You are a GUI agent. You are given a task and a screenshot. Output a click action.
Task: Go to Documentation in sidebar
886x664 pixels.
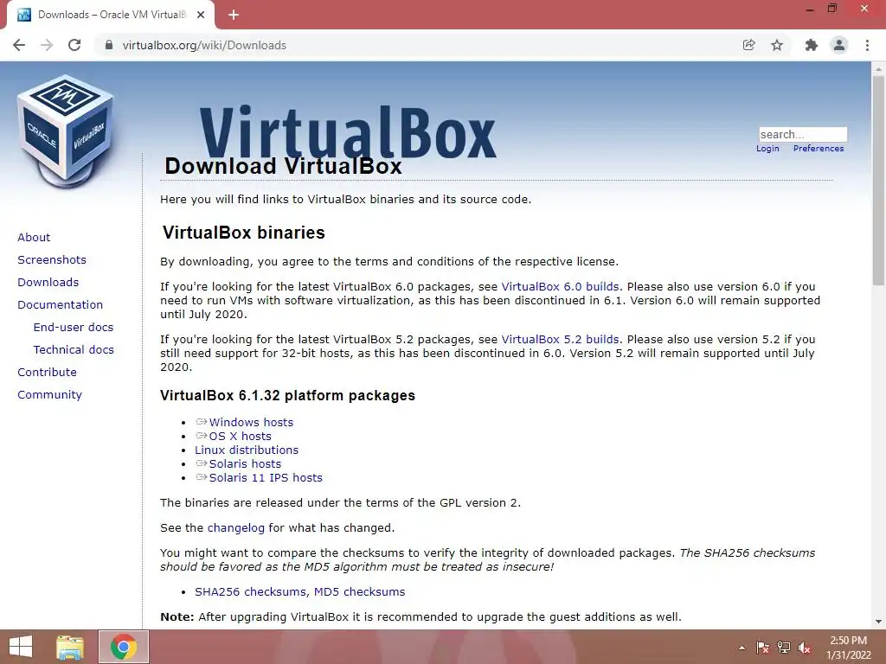60,305
